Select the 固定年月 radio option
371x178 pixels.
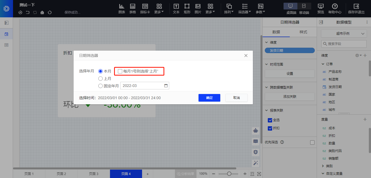tap(100, 86)
